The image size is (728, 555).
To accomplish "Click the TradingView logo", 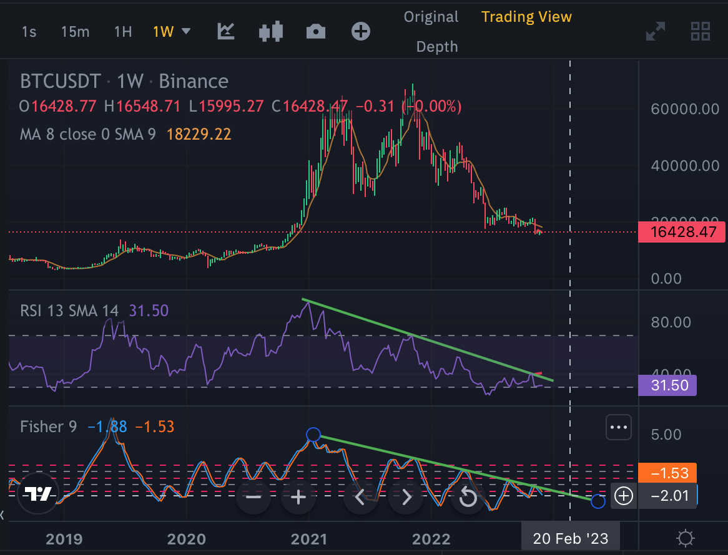I will 38,494.
